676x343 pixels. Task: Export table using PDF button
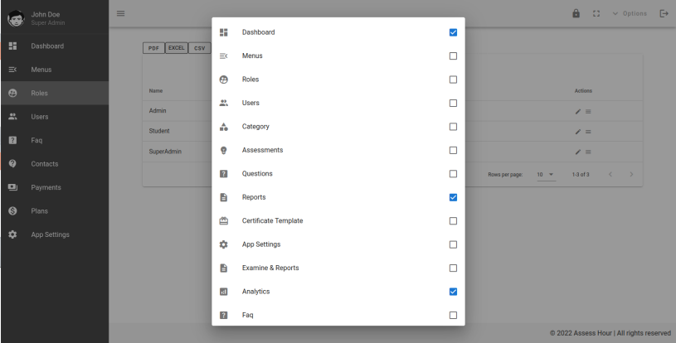(153, 48)
